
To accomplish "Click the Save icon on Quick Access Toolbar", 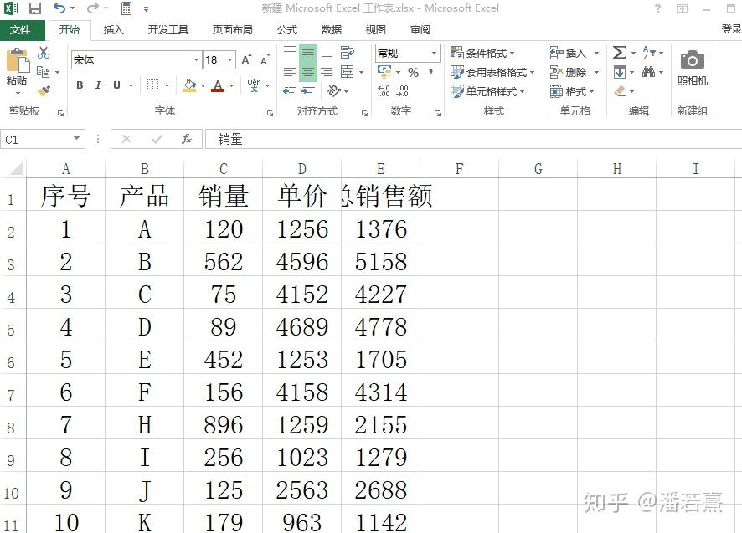I will click(x=33, y=8).
